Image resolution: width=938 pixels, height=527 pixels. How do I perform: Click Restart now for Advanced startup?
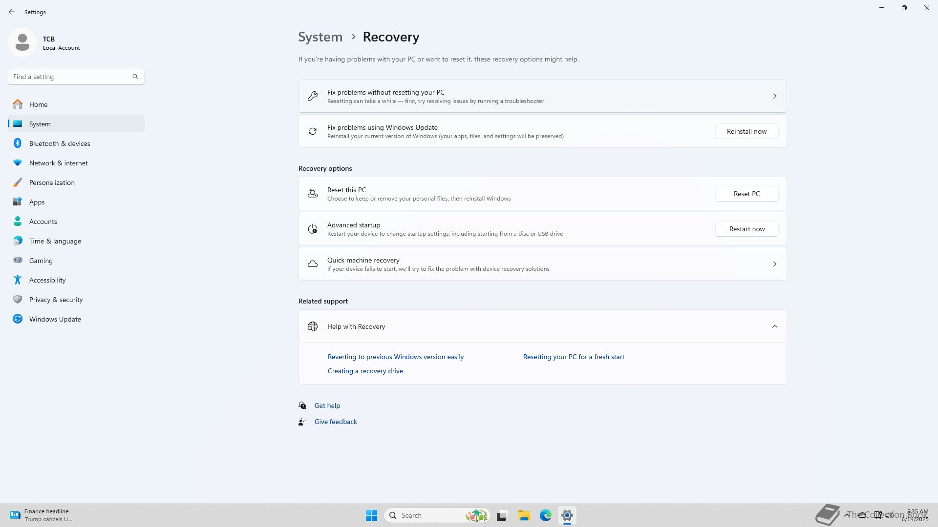[746, 229]
